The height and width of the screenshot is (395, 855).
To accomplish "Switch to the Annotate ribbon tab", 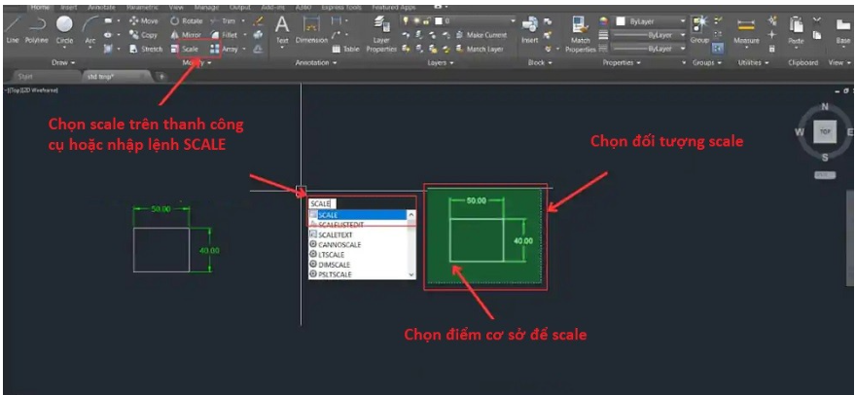I will pos(101,5).
